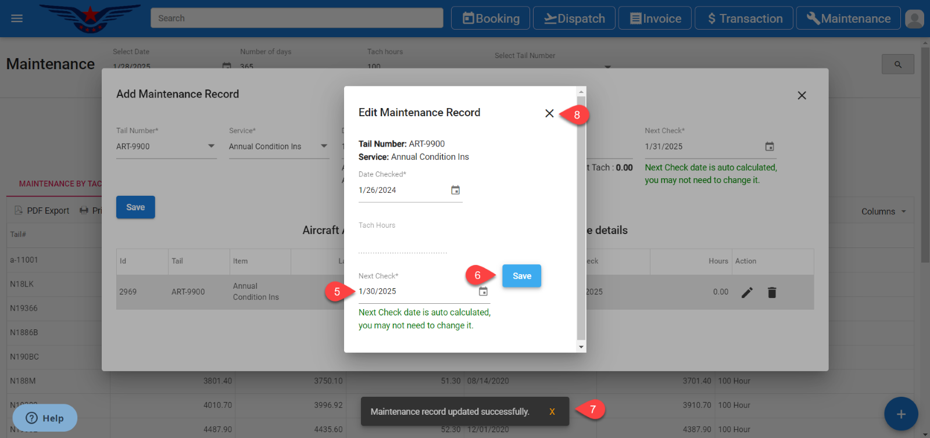930x438 pixels.
Task: Open calendar icon for Next Check in edit dialog
Action: point(483,292)
